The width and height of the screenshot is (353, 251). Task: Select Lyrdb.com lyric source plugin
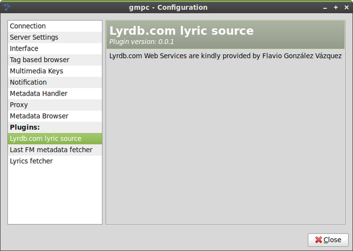(55, 139)
